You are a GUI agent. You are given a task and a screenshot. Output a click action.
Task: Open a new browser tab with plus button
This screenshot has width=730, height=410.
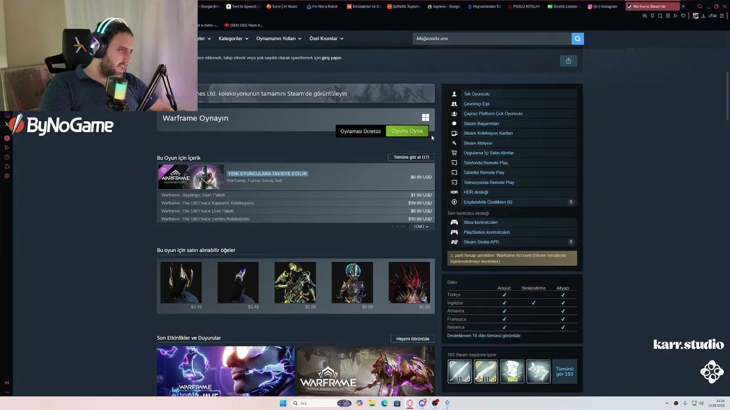click(683, 7)
